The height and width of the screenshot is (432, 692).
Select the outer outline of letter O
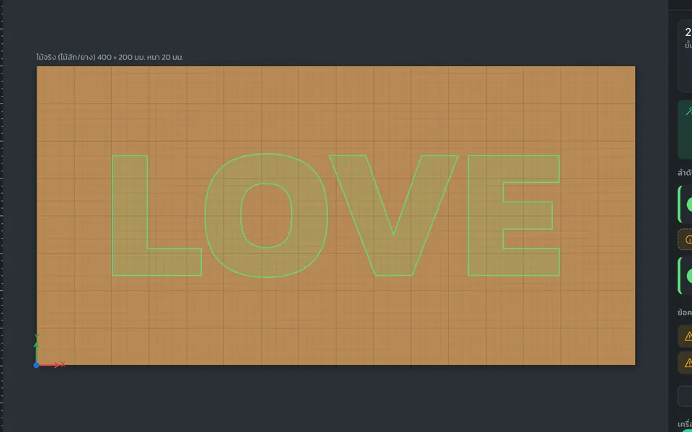222,215
